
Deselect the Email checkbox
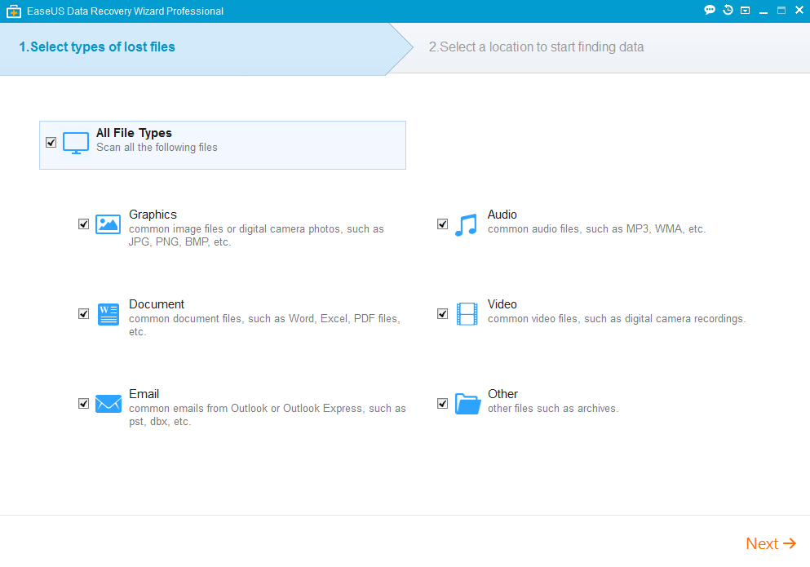pos(83,403)
